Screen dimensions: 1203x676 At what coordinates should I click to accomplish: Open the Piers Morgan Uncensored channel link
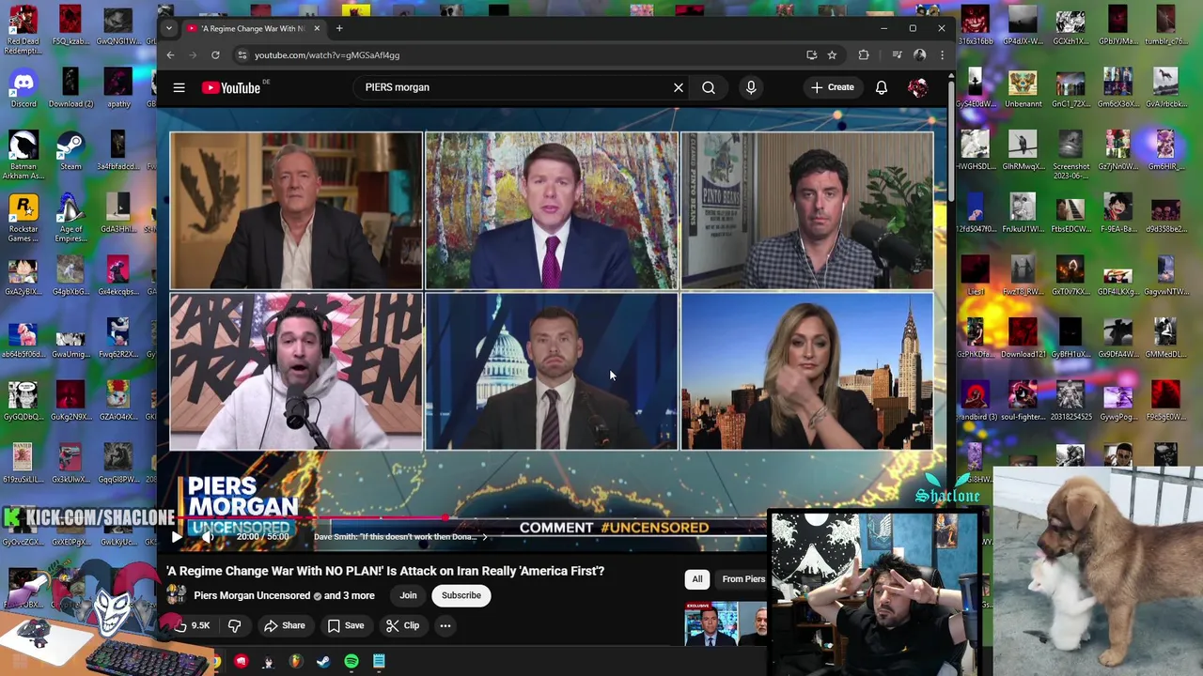(252, 595)
